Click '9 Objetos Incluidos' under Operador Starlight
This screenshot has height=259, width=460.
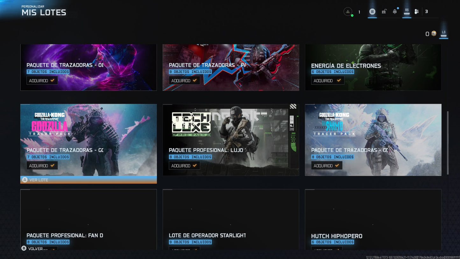(x=190, y=242)
